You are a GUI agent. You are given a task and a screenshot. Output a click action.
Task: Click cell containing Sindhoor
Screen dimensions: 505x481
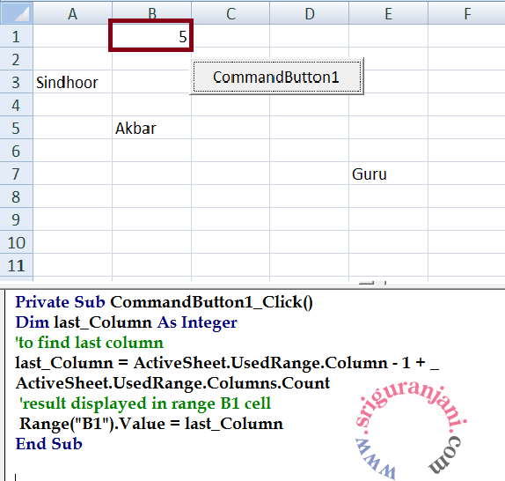click(73, 82)
